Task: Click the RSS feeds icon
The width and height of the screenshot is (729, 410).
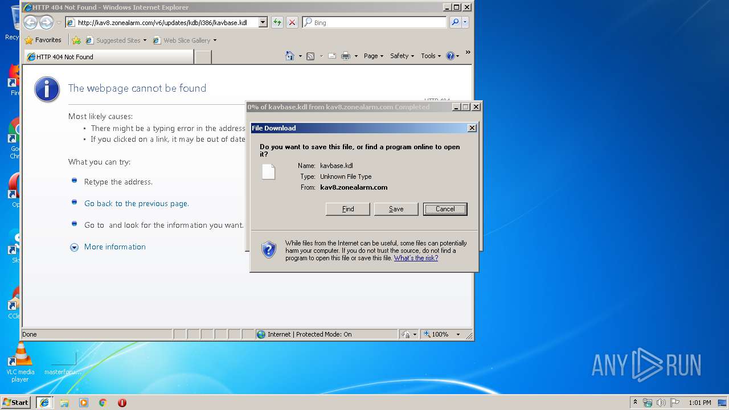Action: [x=310, y=56]
